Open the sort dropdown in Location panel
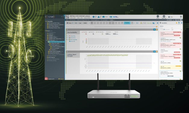The height and width of the screenshot is (113, 189). click(x=177, y=29)
